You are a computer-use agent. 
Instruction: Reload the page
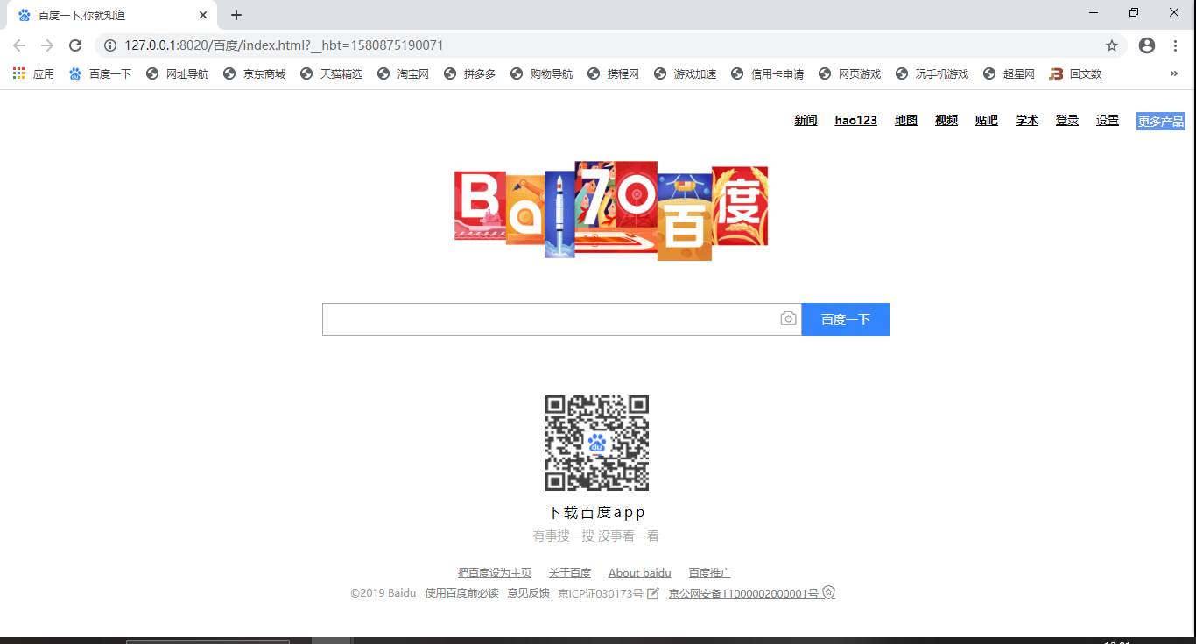(75, 45)
